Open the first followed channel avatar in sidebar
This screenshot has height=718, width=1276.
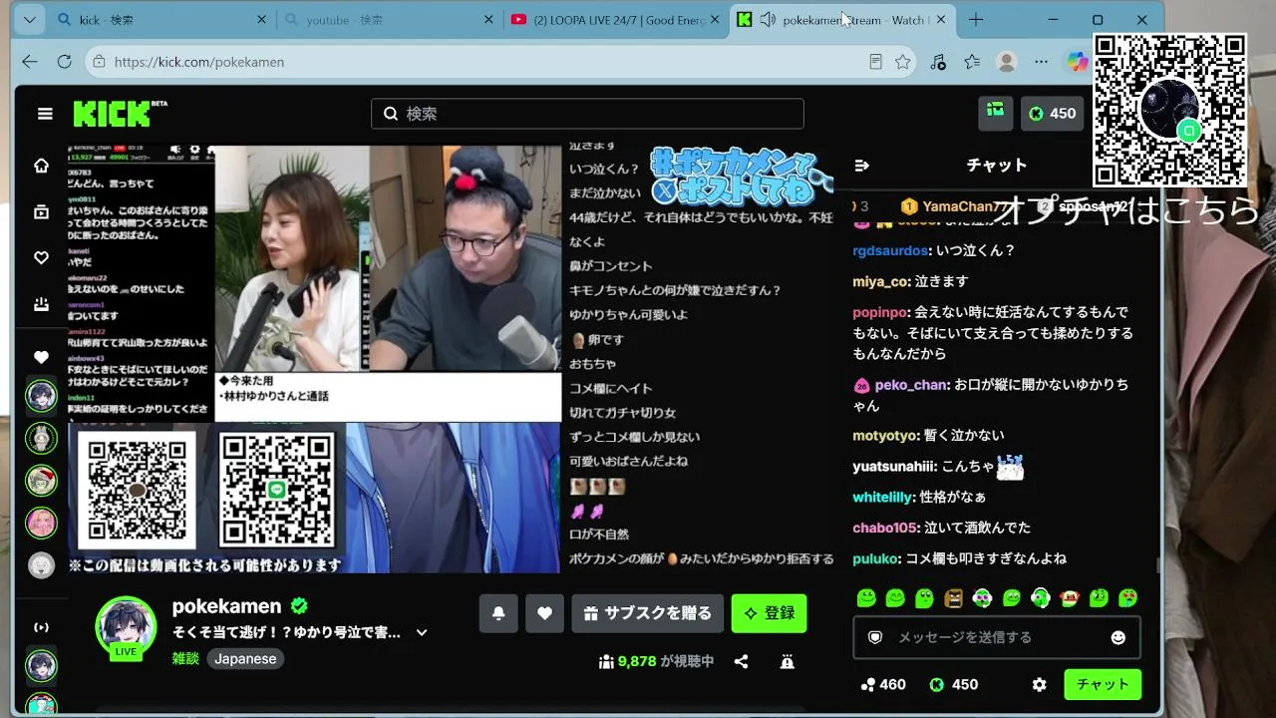[41, 396]
